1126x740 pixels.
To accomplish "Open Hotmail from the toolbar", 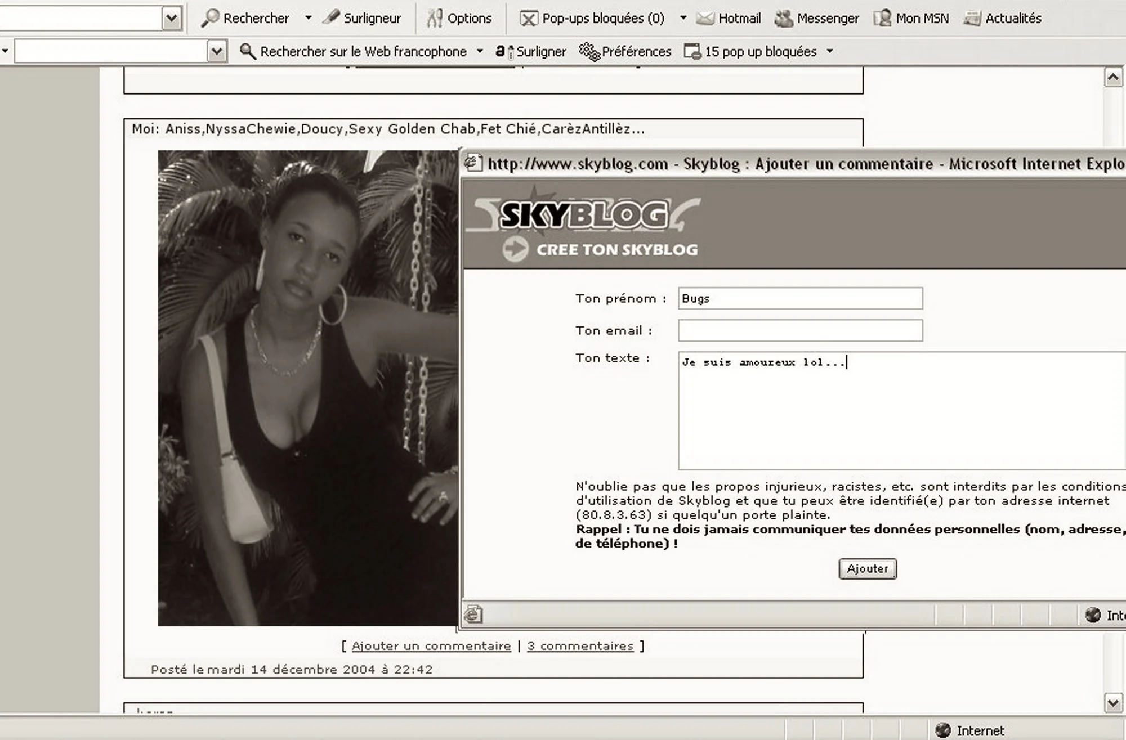I will tap(729, 18).
